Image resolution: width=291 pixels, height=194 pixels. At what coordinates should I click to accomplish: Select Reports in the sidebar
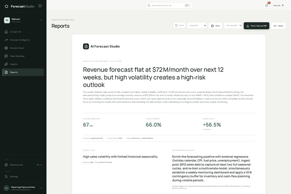tap(23, 72)
